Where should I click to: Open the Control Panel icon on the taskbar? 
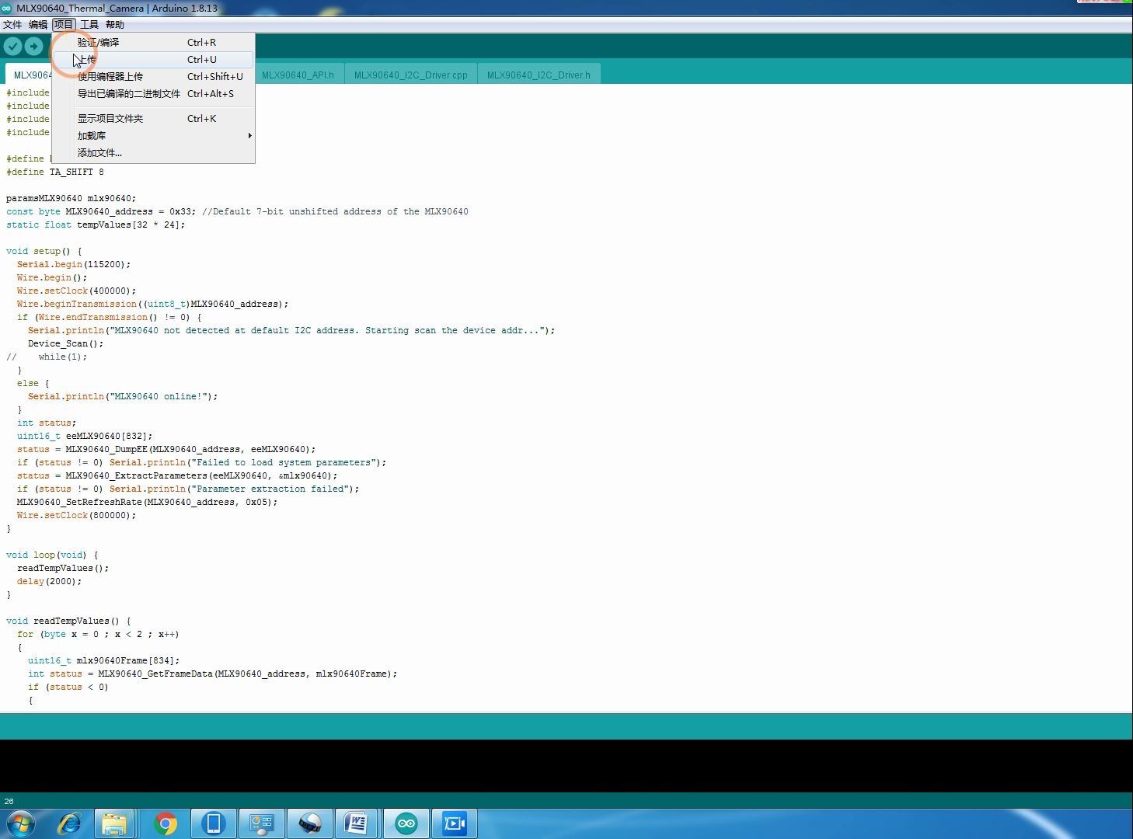pos(262,823)
